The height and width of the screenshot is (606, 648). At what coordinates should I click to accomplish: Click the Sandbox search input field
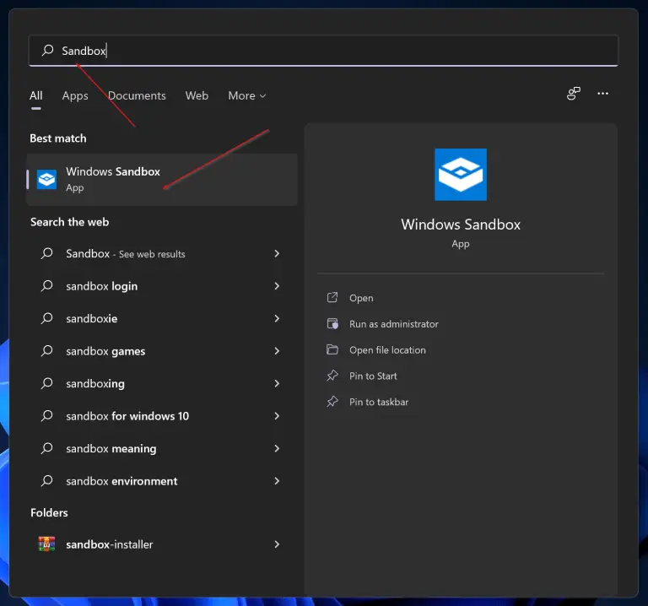pos(323,51)
